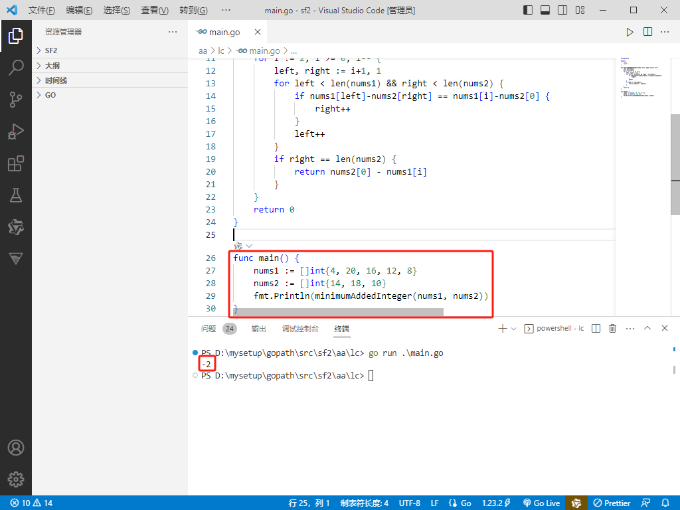Split the editor to the right
Viewport: 680px width, 510px height.
(x=647, y=32)
